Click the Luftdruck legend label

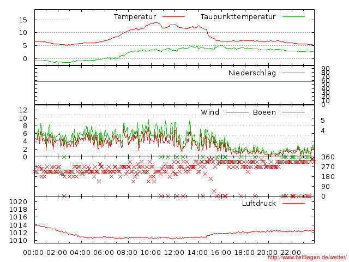click(x=259, y=203)
